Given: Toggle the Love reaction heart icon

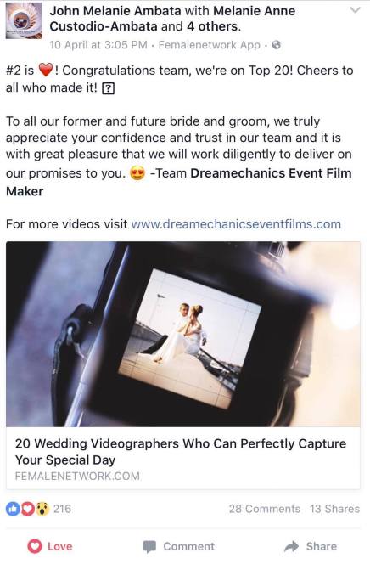Looking at the screenshot, I should [35, 546].
